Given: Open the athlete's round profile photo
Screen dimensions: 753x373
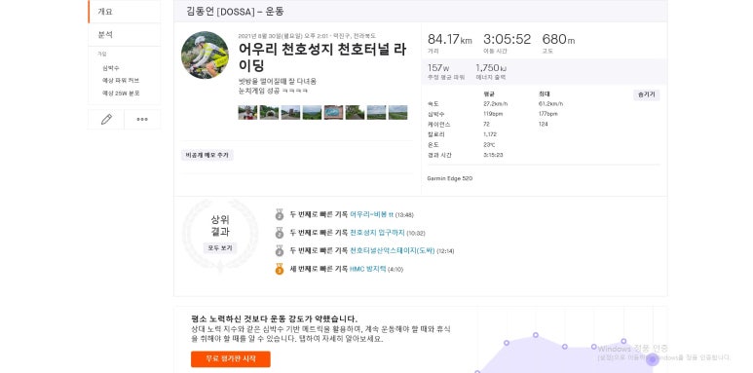Looking at the screenshot, I should pos(205,56).
